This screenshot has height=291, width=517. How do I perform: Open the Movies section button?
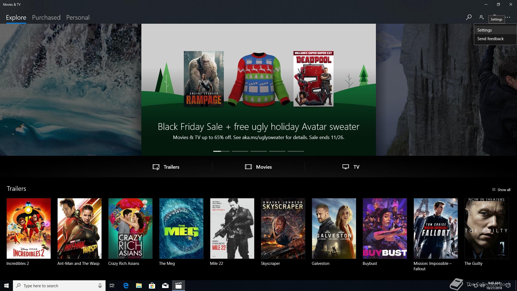[258, 167]
